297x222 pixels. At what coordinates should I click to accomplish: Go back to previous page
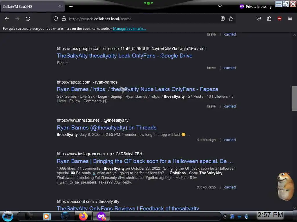tap(7, 19)
